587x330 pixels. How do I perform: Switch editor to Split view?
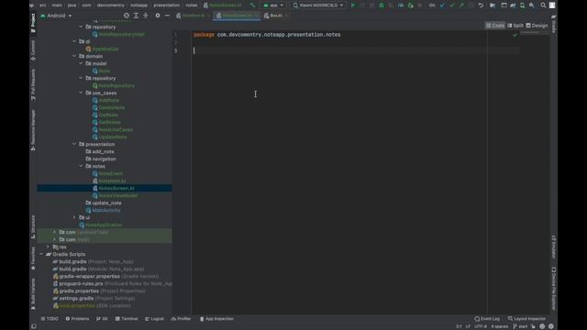point(515,26)
